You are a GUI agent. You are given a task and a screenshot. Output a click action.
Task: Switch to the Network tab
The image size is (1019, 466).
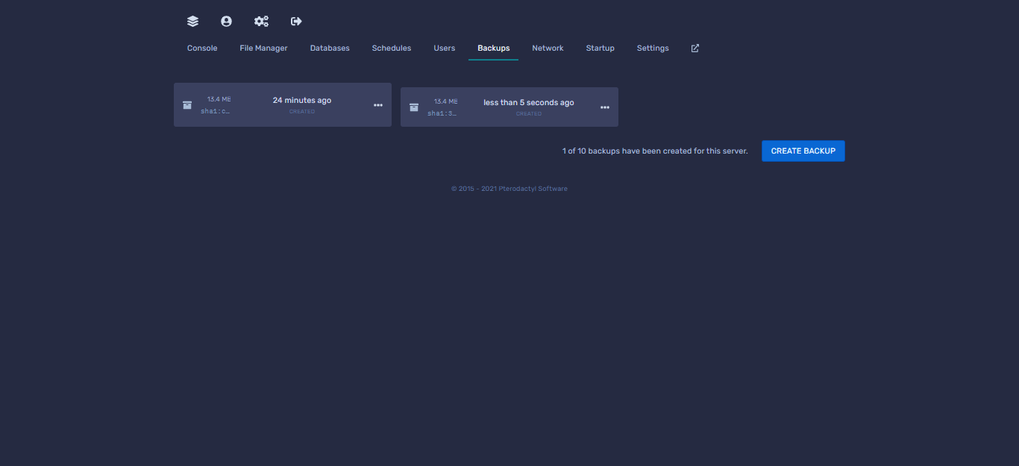548,48
